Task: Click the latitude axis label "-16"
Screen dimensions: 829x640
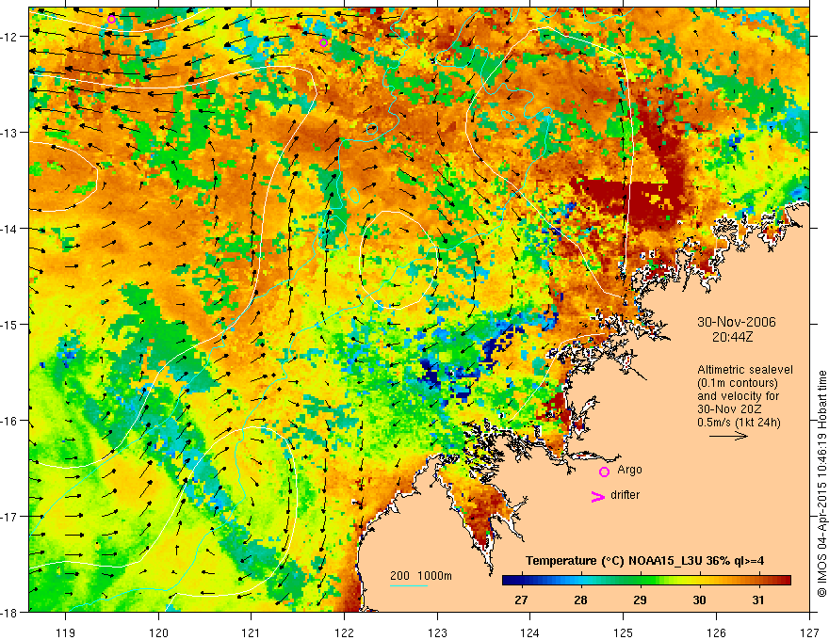Action: [x=10, y=421]
